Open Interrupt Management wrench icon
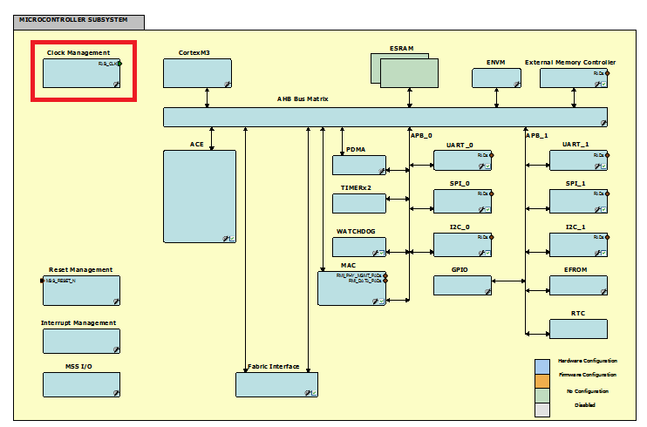 point(115,349)
